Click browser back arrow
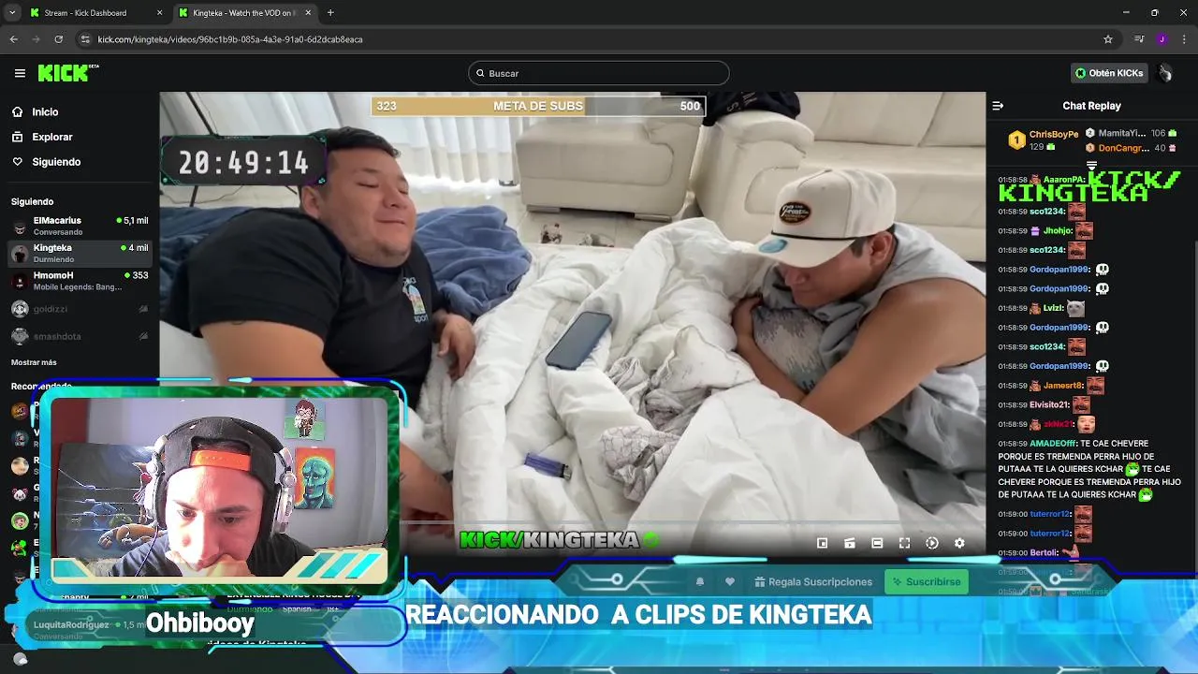This screenshot has height=674, width=1198. click(x=13, y=39)
